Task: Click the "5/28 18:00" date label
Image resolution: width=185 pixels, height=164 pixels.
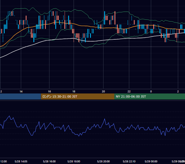Action: 74,161
